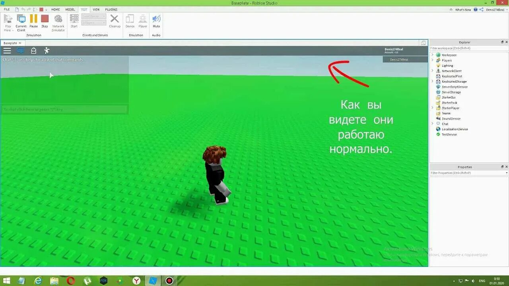
Task: Click the Filter workspace search field
Action: (x=469, y=48)
